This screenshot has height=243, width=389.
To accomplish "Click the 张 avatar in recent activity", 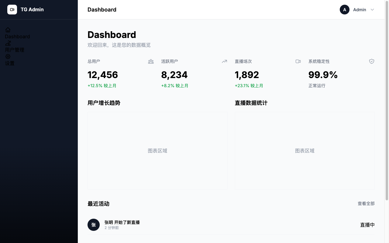I will click(x=94, y=225).
